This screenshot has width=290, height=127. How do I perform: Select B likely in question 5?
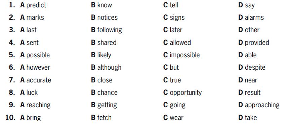pos(101,55)
